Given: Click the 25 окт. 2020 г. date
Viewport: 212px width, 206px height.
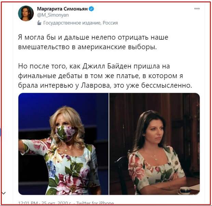Looking at the screenshot, I should (56, 203).
